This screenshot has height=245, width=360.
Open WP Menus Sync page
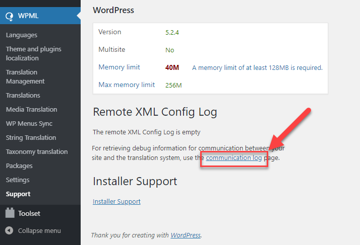click(29, 124)
